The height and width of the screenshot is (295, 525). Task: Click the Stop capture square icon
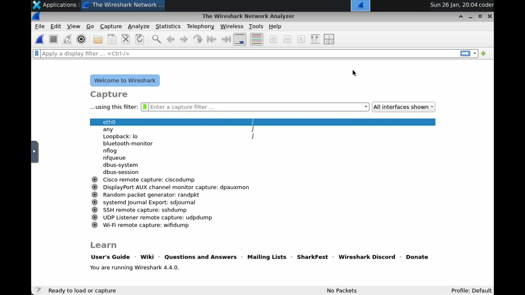[53, 39]
